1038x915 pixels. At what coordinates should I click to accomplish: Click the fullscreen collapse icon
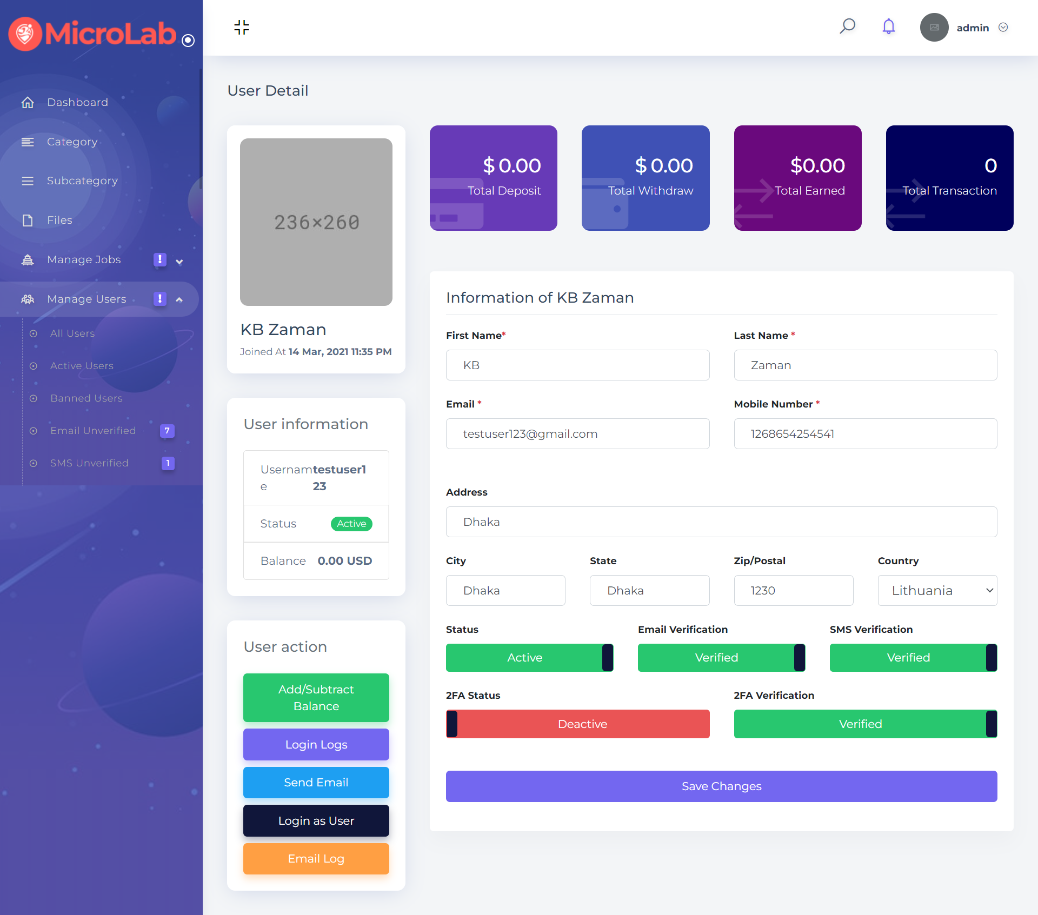coord(242,27)
